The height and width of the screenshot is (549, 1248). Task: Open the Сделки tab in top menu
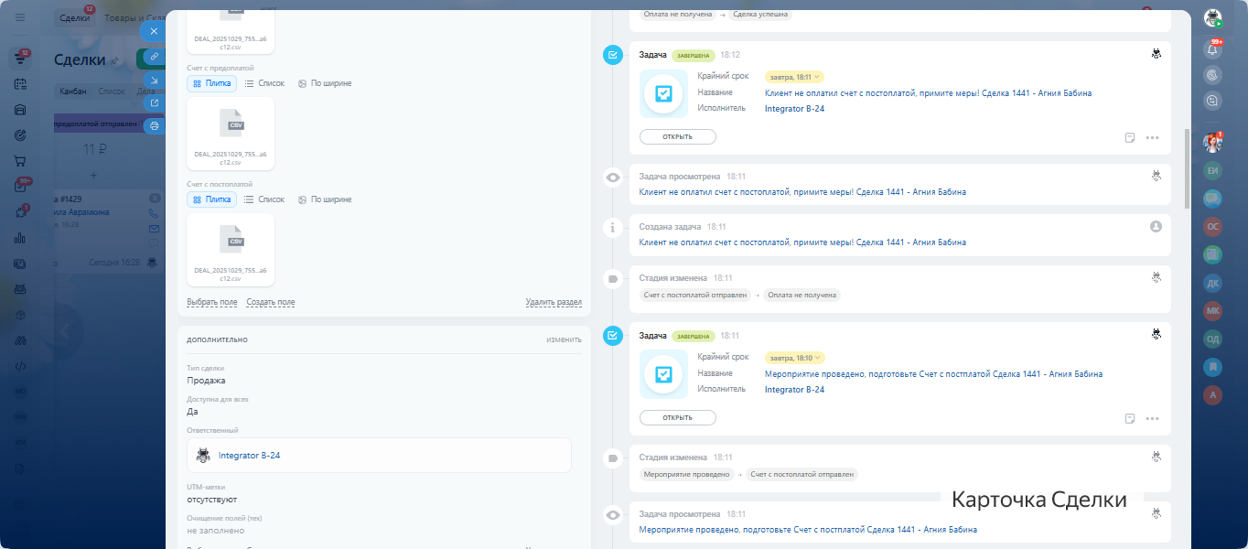click(x=74, y=17)
